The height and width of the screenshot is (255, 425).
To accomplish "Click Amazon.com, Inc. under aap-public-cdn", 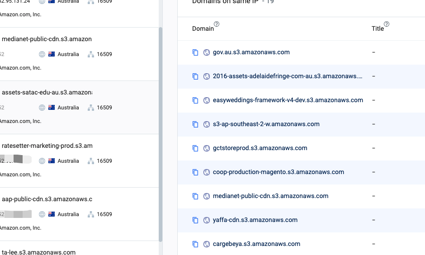I will [20, 228].
